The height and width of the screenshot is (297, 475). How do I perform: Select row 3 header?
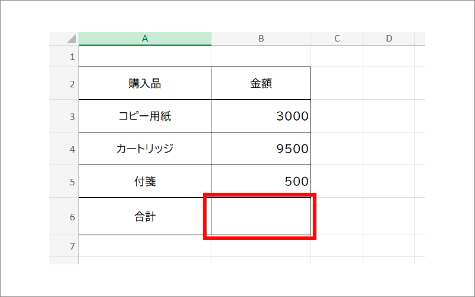pos(72,116)
